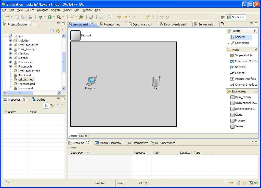Go back with yellow left arrow
Screen dimensions: 261x188
125,17
